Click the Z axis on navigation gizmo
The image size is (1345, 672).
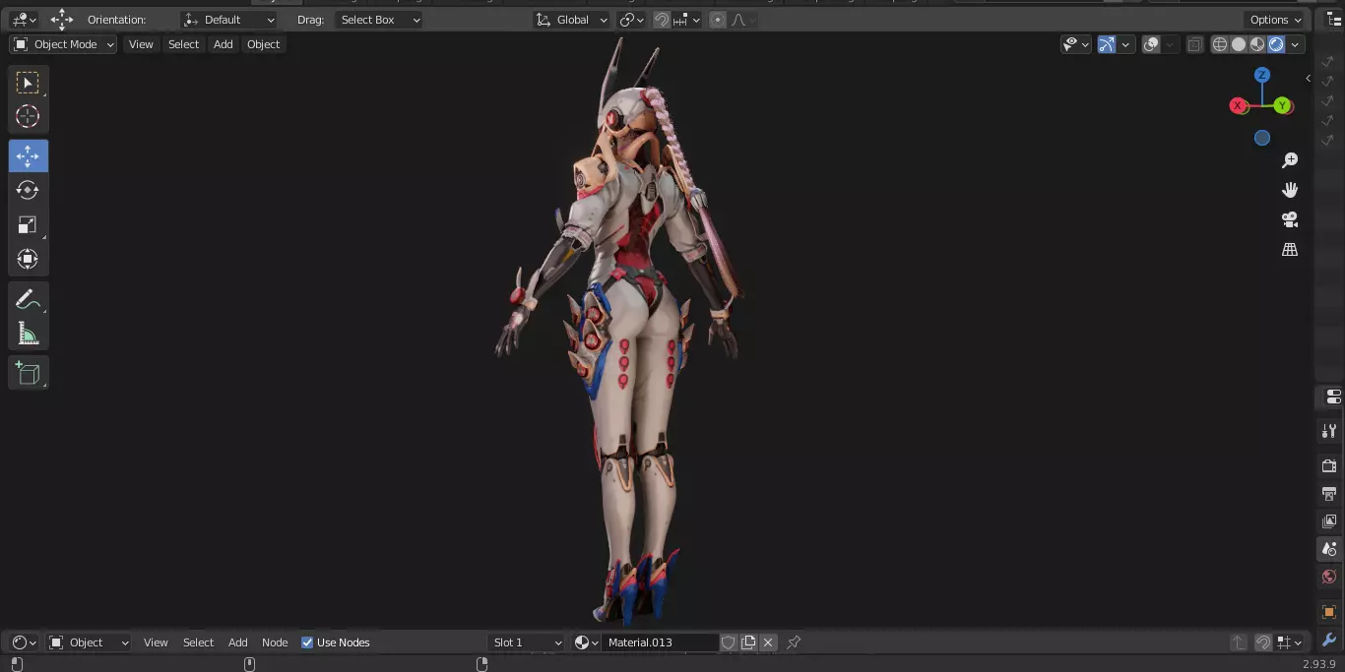(1262, 75)
